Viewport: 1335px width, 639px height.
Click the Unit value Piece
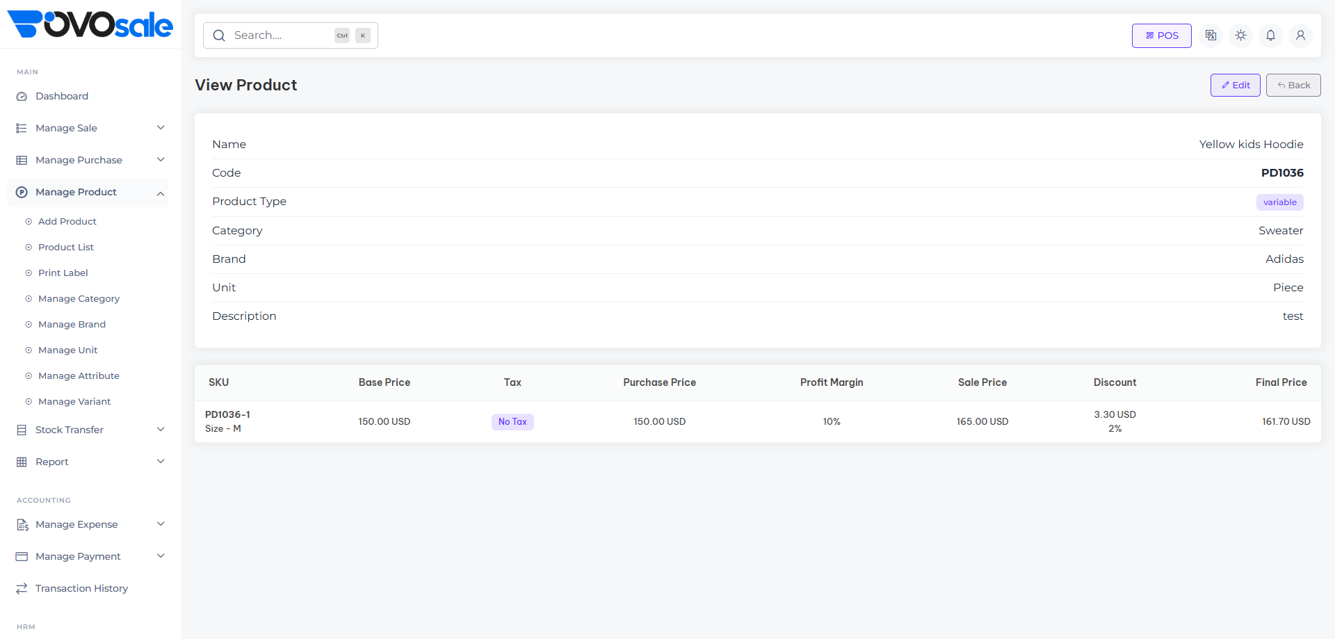[x=1288, y=288]
